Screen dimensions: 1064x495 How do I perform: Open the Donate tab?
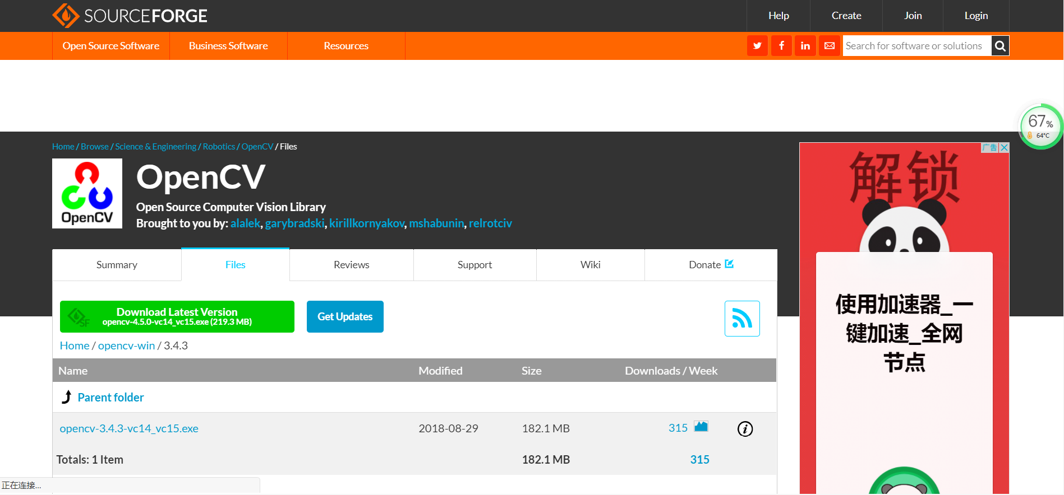pyautogui.click(x=711, y=265)
